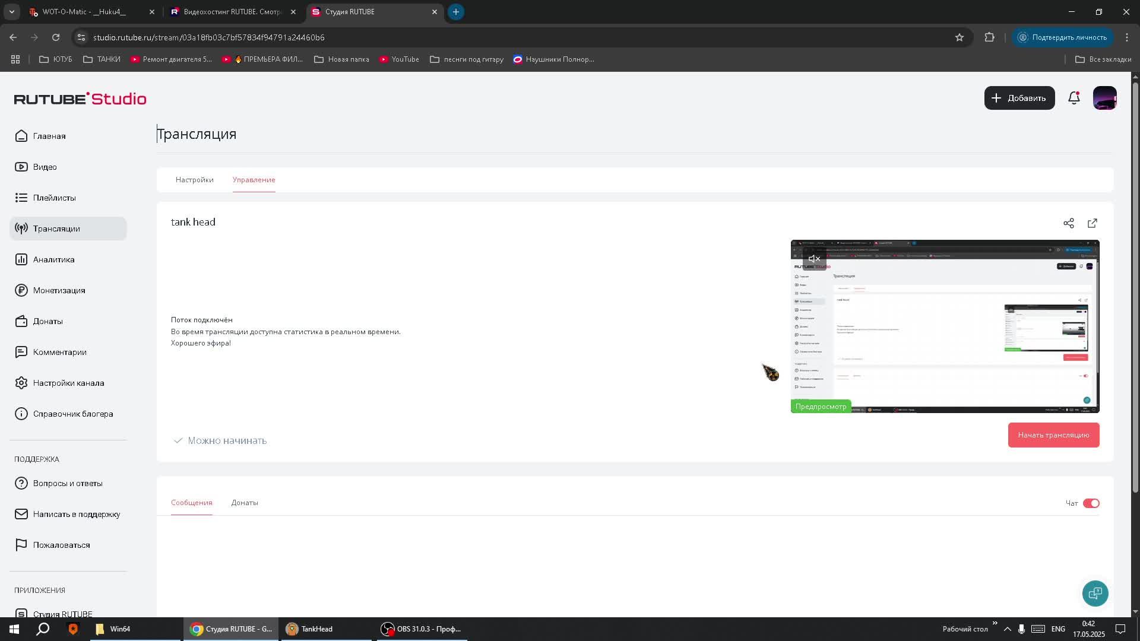Open Вопросы и ответы support page
The width and height of the screenshot is (1140, 641).
pyautogui.click(x=68, y=483)
